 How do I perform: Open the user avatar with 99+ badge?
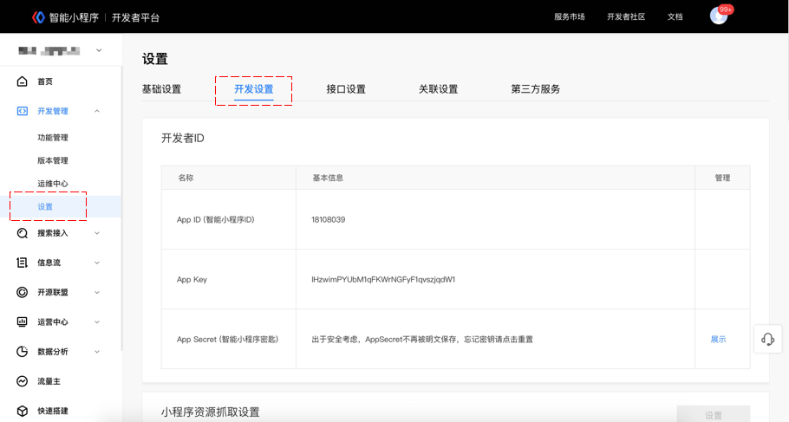click(719, 16)
